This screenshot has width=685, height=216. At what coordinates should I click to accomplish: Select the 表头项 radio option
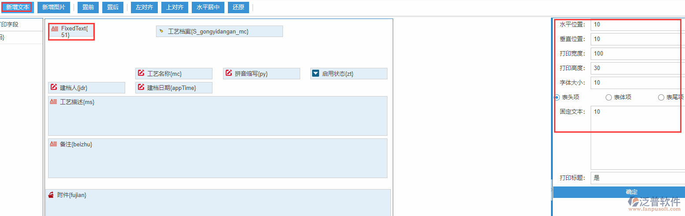tap(557, 97)
